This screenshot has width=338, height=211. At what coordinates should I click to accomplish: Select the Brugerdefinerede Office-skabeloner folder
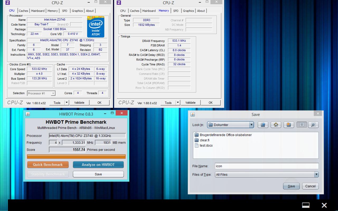223,135
